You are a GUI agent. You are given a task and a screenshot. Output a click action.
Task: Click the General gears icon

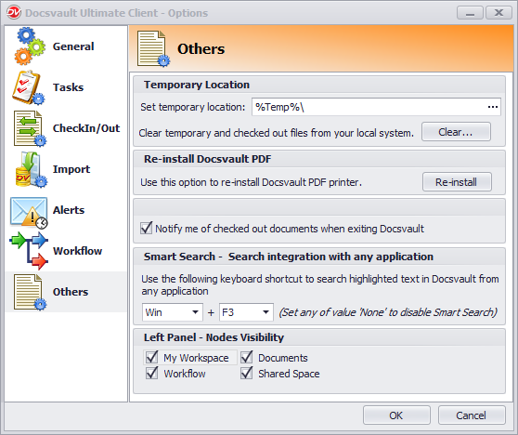(30, 46)
